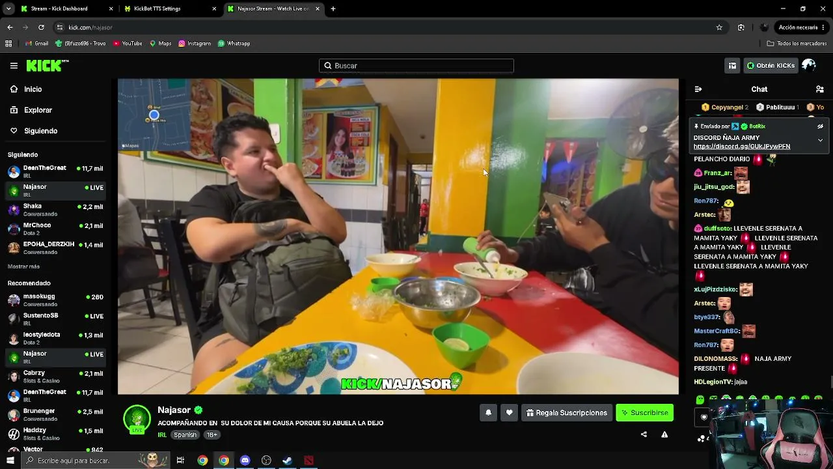This screenshot has height=469, width=833.
Task: Click the Najasor channel avatar
Action: tap(137, 419)
